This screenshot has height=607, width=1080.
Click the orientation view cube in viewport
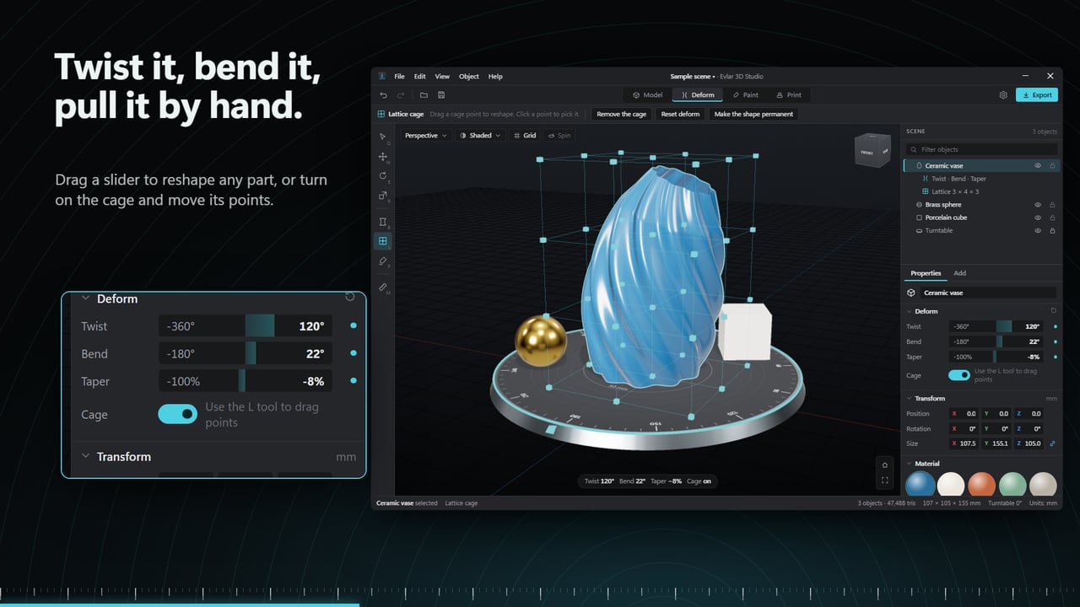pos(872,152)
